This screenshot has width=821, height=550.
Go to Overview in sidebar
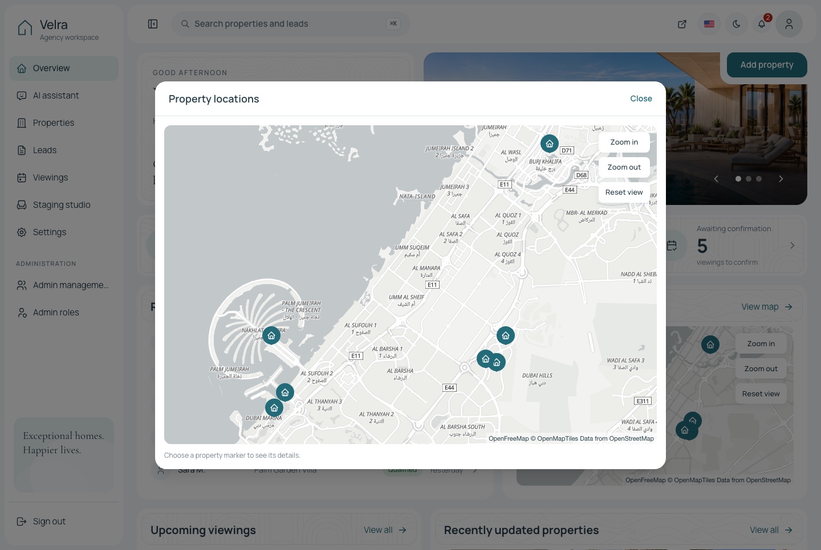(x=64, y=68)
